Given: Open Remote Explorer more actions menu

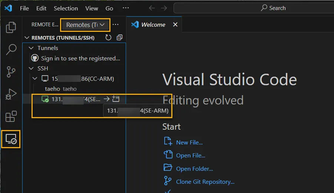Looking at the screenshot, I should pos(115,25).
